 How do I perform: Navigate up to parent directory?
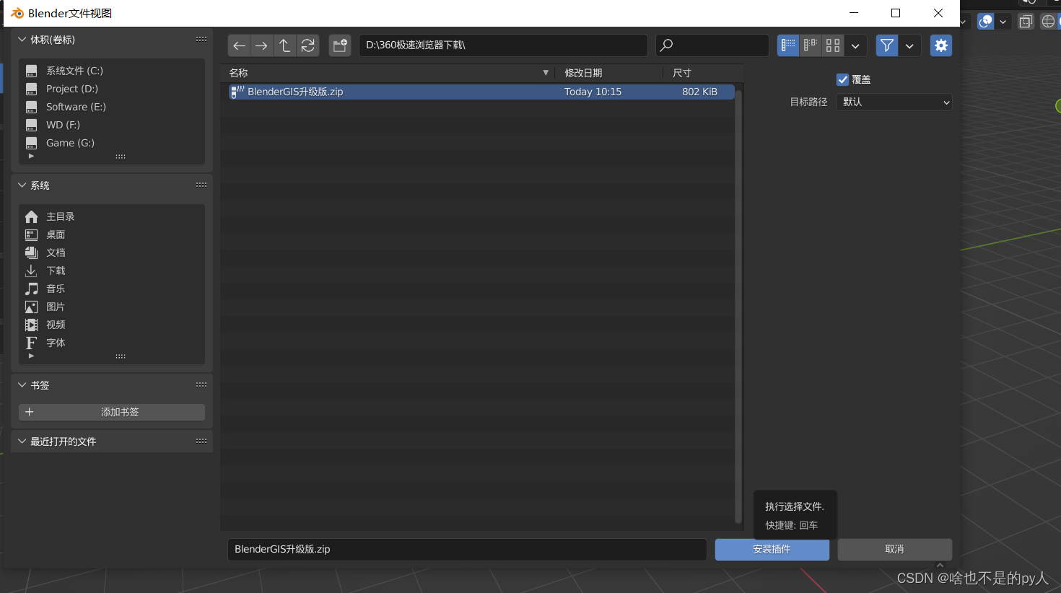[x=284, y=45]
